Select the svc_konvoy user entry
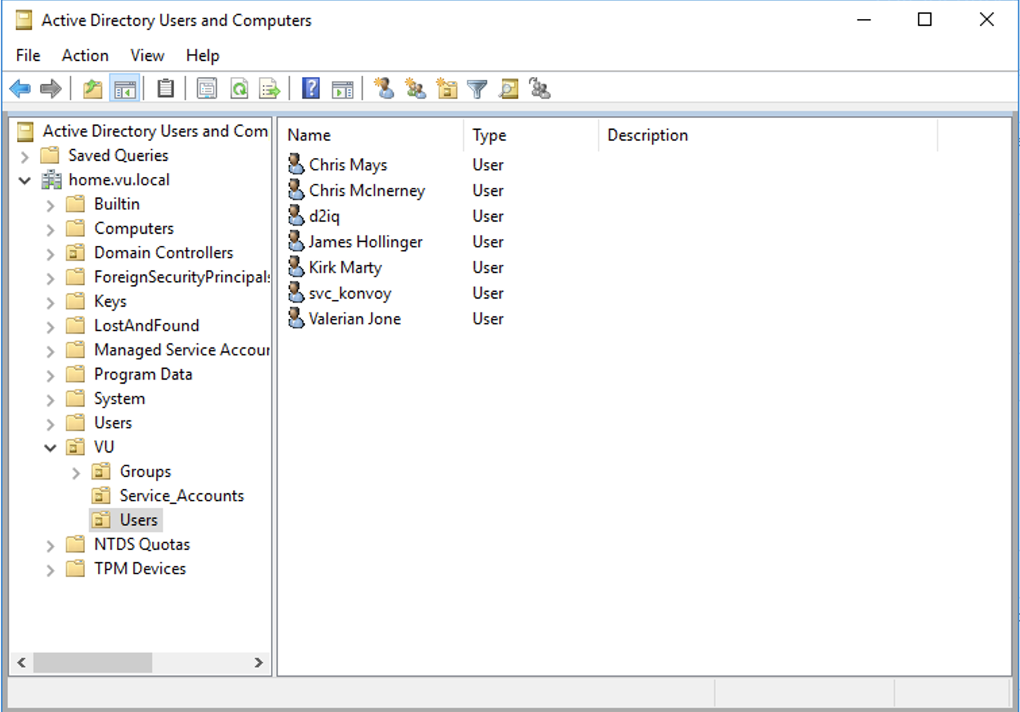The image size is (1020, 712). (x=350, y=293)
